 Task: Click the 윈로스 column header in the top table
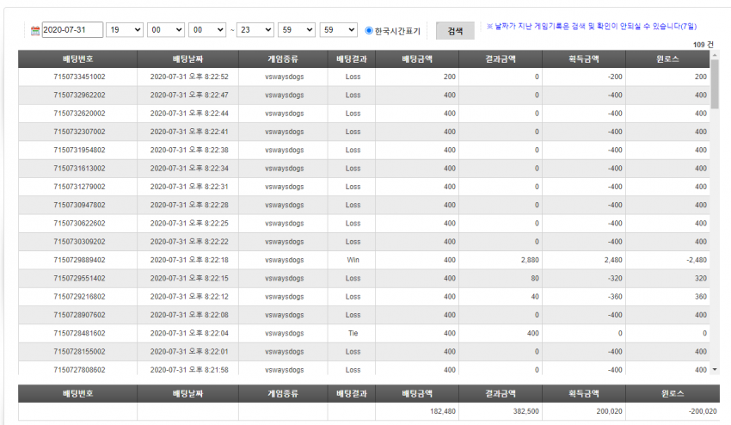[667, 59]
